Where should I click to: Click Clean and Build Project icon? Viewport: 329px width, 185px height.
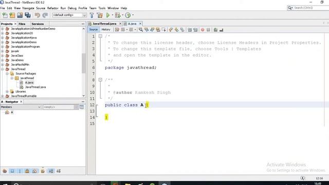tap(100, 15)
